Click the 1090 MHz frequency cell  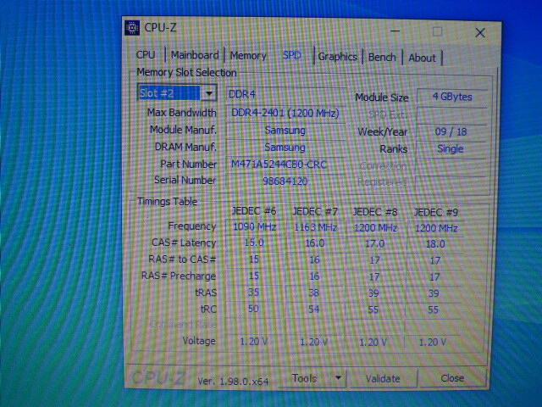tap(254, 226)
